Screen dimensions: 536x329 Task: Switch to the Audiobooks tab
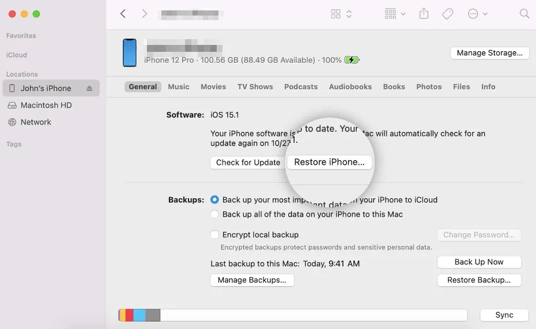350,87
